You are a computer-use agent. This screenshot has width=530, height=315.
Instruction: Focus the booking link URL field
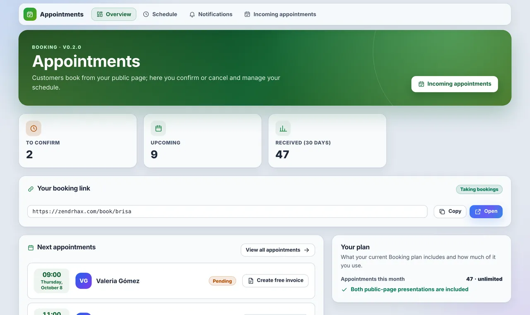coord(227,211)
